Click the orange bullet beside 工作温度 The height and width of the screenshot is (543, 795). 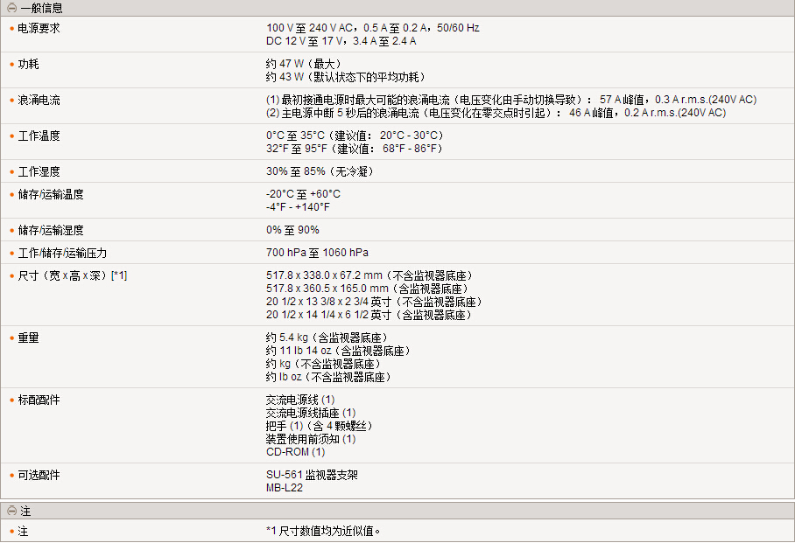pyautogui.click(x=11, y=136)
